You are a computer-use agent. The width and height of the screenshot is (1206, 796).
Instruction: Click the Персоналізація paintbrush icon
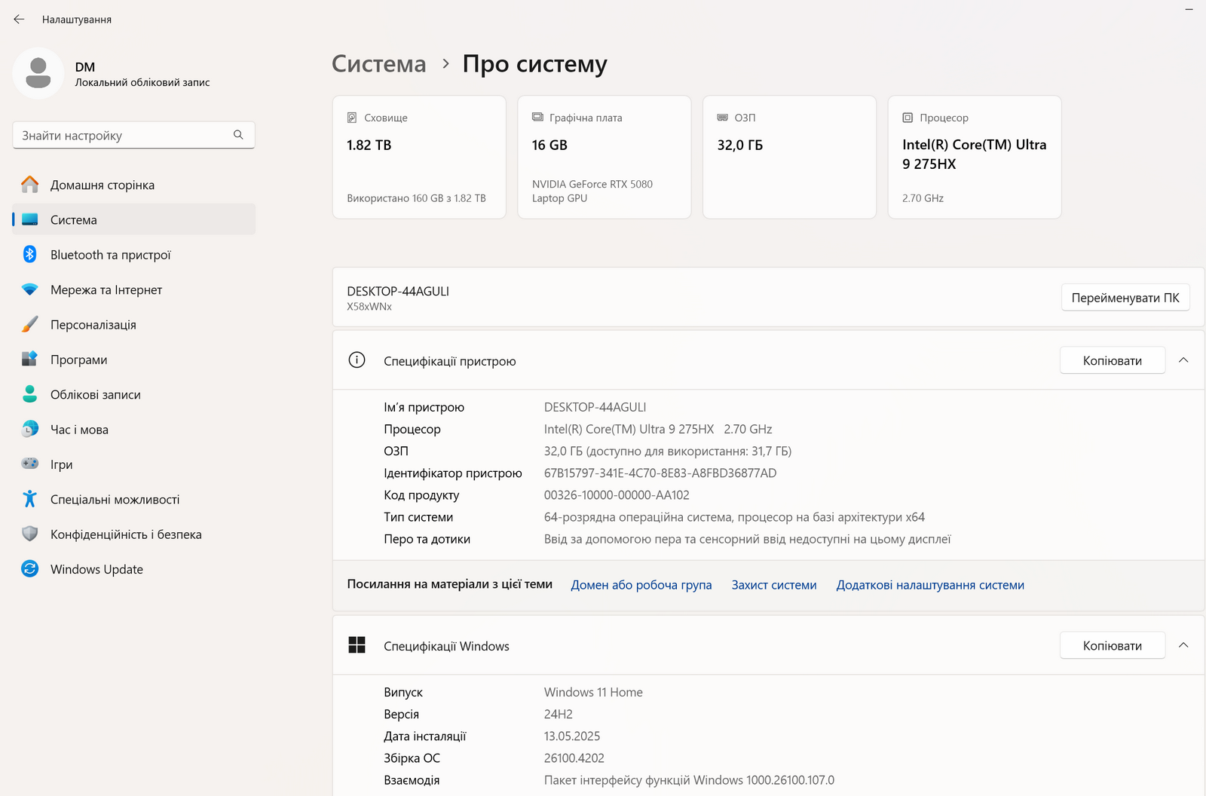[30, 324]
